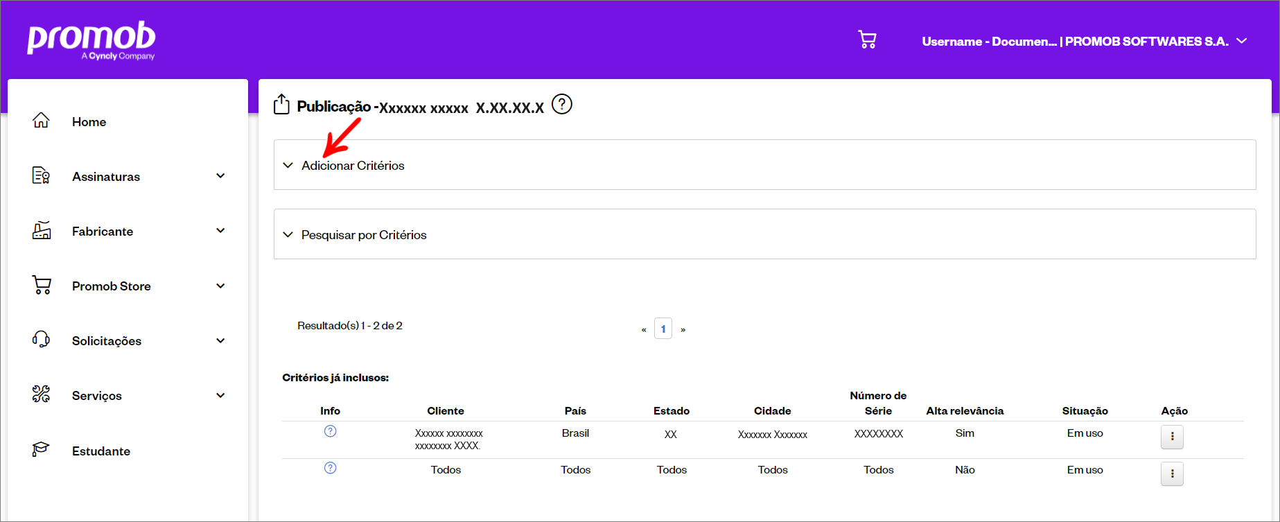The image size is (1280, 522).
Task: Click the Fabricante factory icon
Action: click(x=42, y=230)
